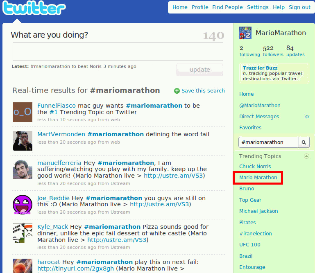Screen dimensions: 315x273
Task: Click the Twitter logo
Action: pos(34,8)
